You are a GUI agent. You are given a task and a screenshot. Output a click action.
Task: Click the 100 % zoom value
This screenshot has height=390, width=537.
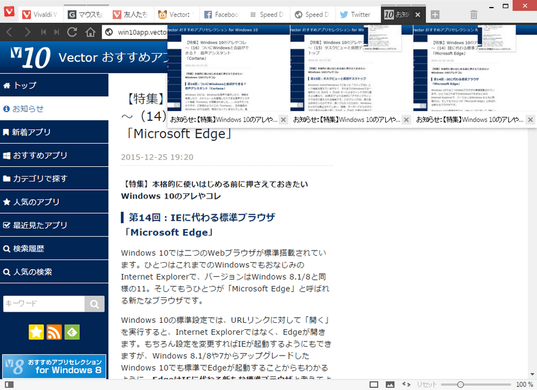coord(524,385)
